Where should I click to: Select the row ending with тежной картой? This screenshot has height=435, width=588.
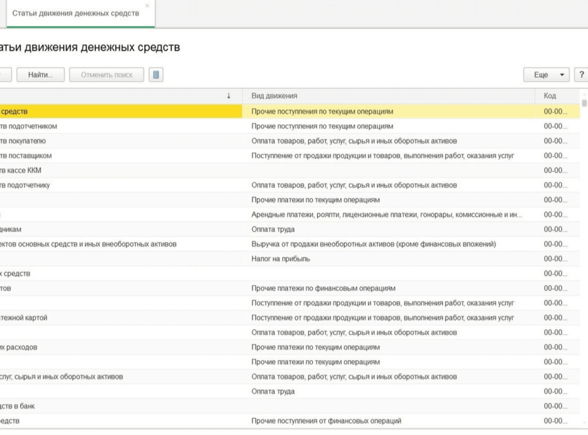24,318
